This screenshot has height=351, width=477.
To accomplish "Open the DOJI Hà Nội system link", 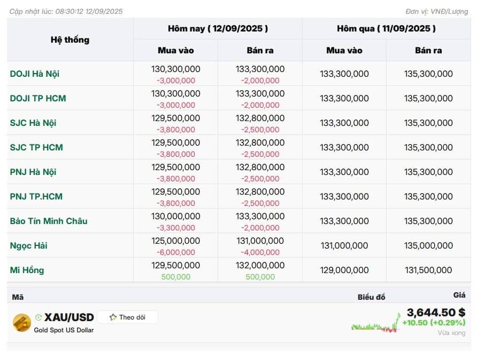I will [35, 74].
